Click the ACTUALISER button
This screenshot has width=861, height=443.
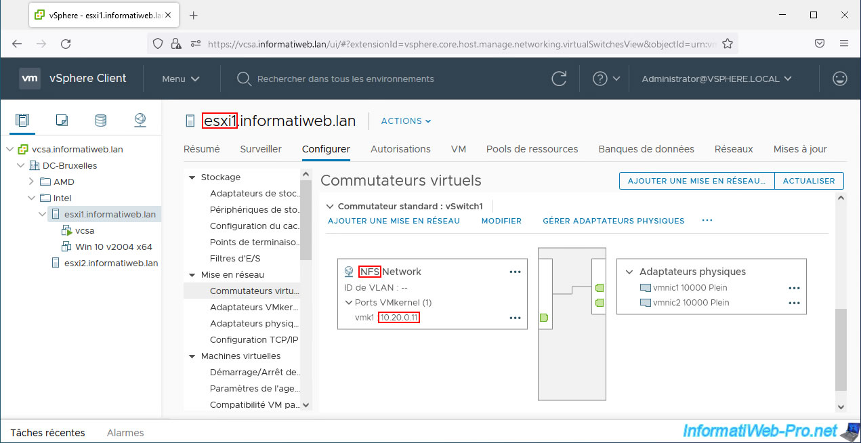click(x=809, y=181)
